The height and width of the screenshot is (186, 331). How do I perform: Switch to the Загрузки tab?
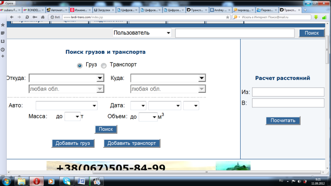point(104,10)
